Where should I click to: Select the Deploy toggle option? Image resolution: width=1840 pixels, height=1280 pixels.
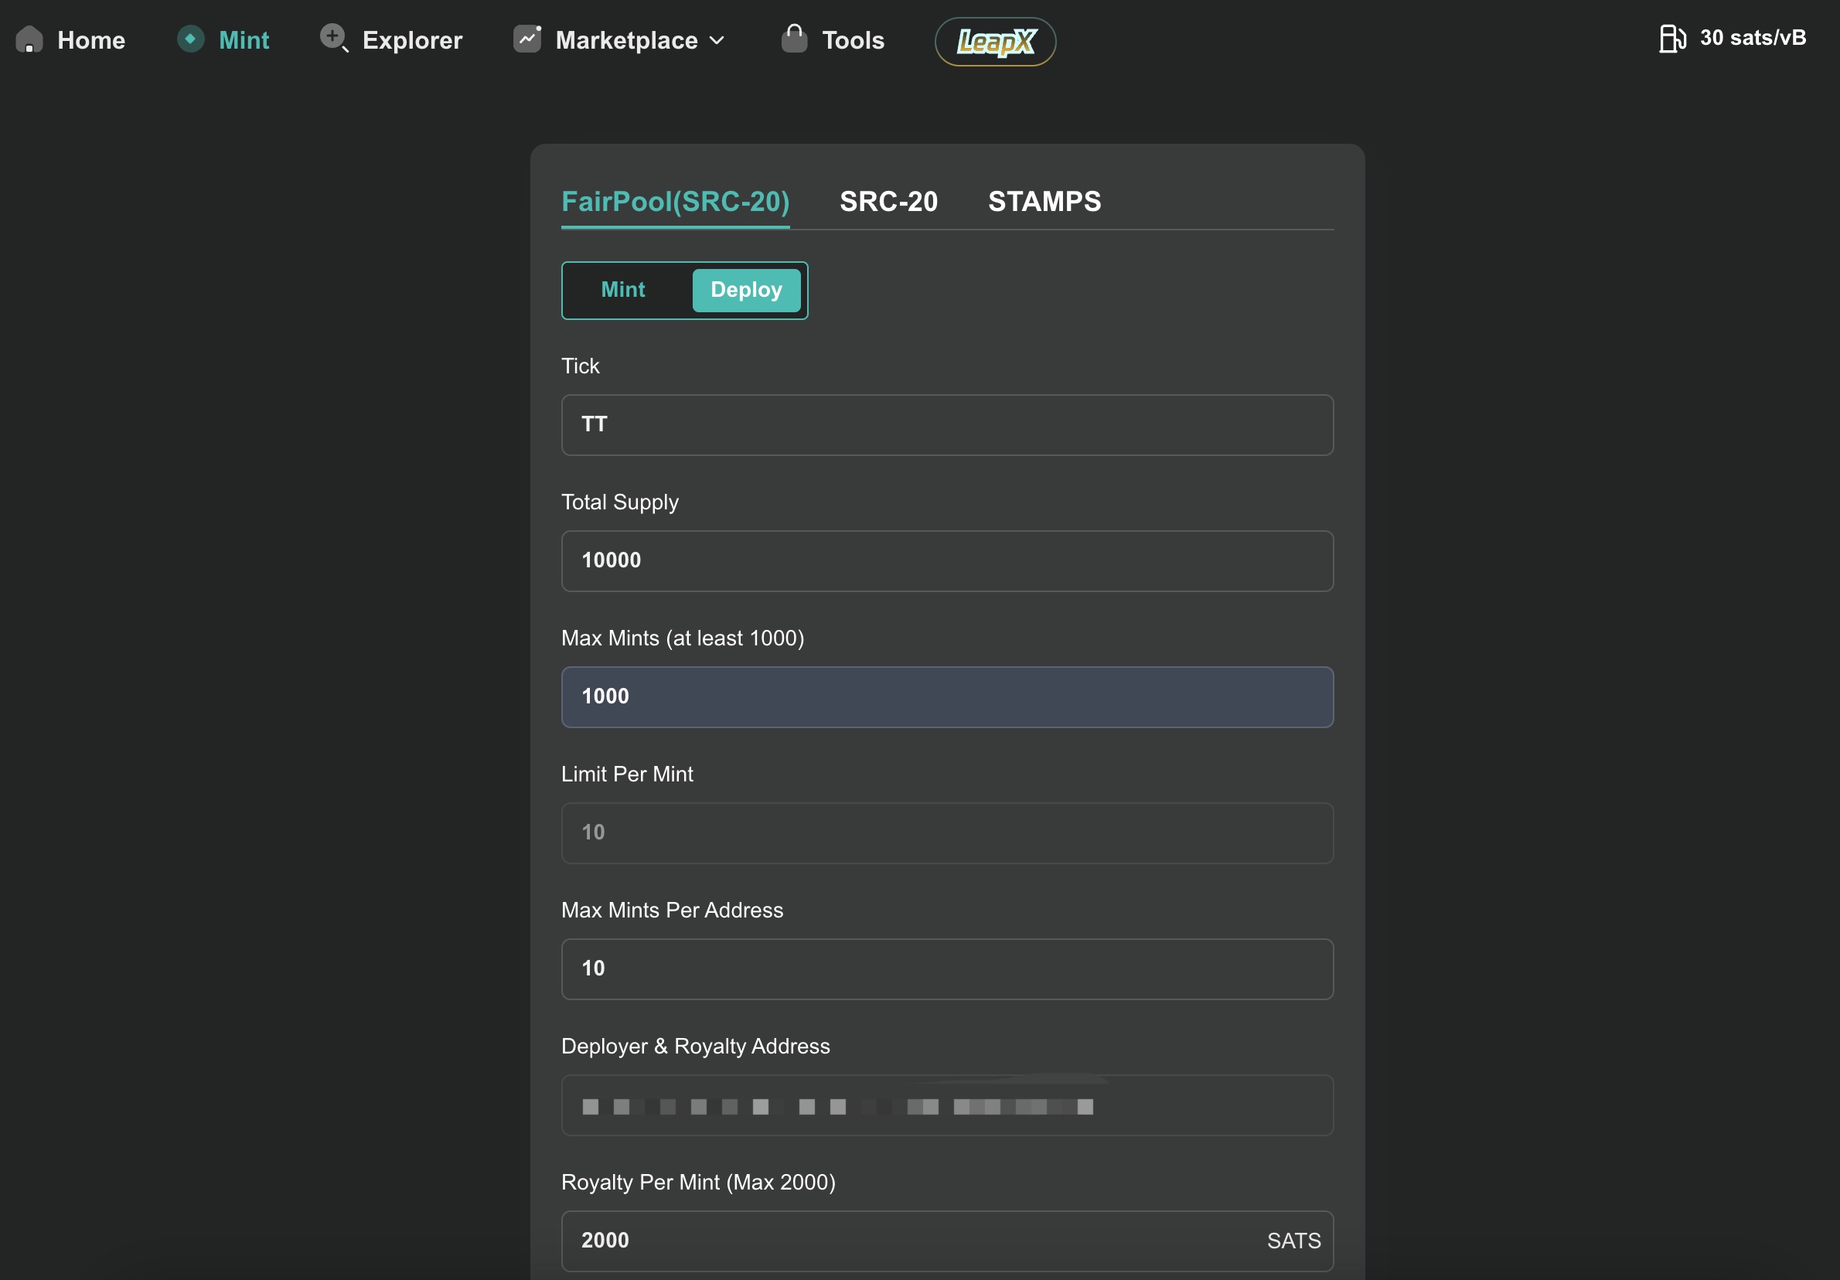[745, 290]
